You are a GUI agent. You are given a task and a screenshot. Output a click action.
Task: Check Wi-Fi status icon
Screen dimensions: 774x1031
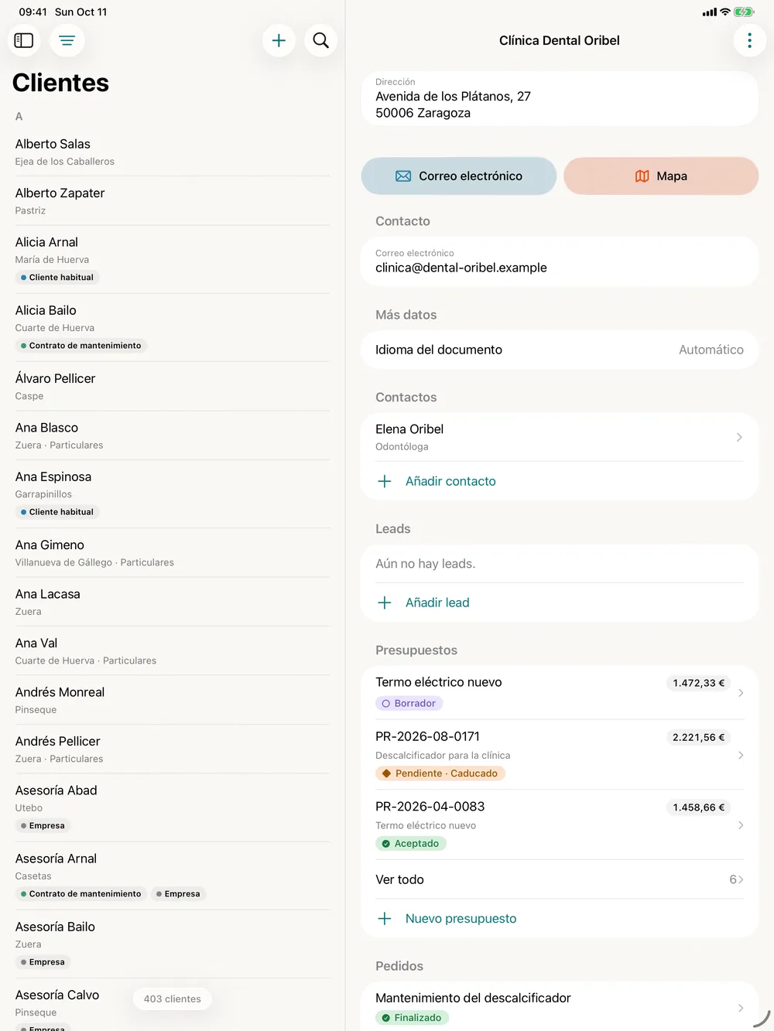725,12
